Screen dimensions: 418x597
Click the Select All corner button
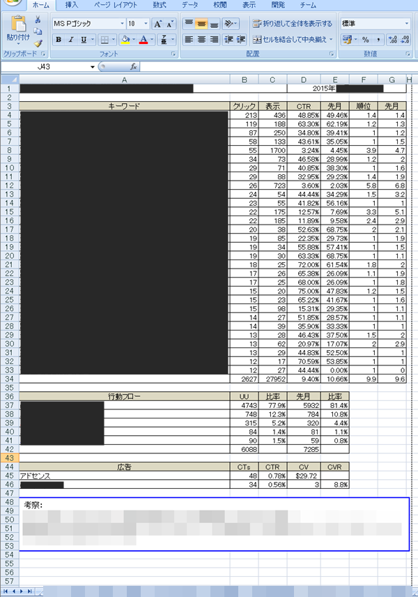(x=10, y=80)
